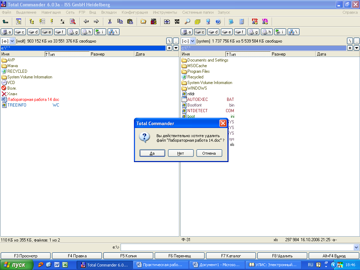Open the command line history dropdown
Image resolution: width=360 pixels, height=270 pixels.
[356, 247]
